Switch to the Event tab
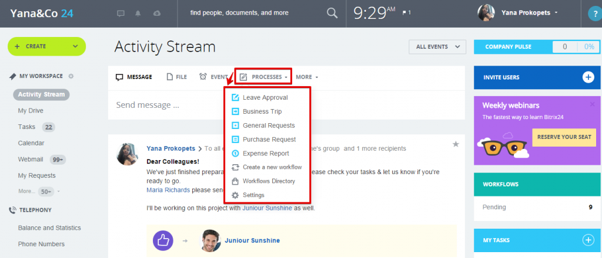The height and width of the screenshot is (258, 602). [213, 77]
